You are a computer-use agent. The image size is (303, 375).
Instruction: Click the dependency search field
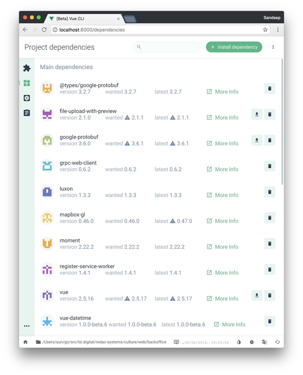166,47
